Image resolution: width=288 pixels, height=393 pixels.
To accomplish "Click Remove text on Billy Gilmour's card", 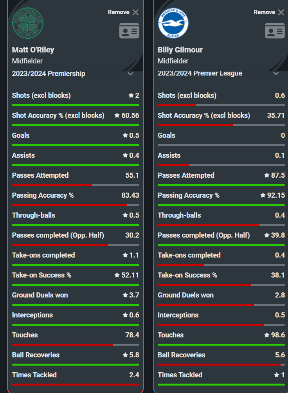I will 264,12.
